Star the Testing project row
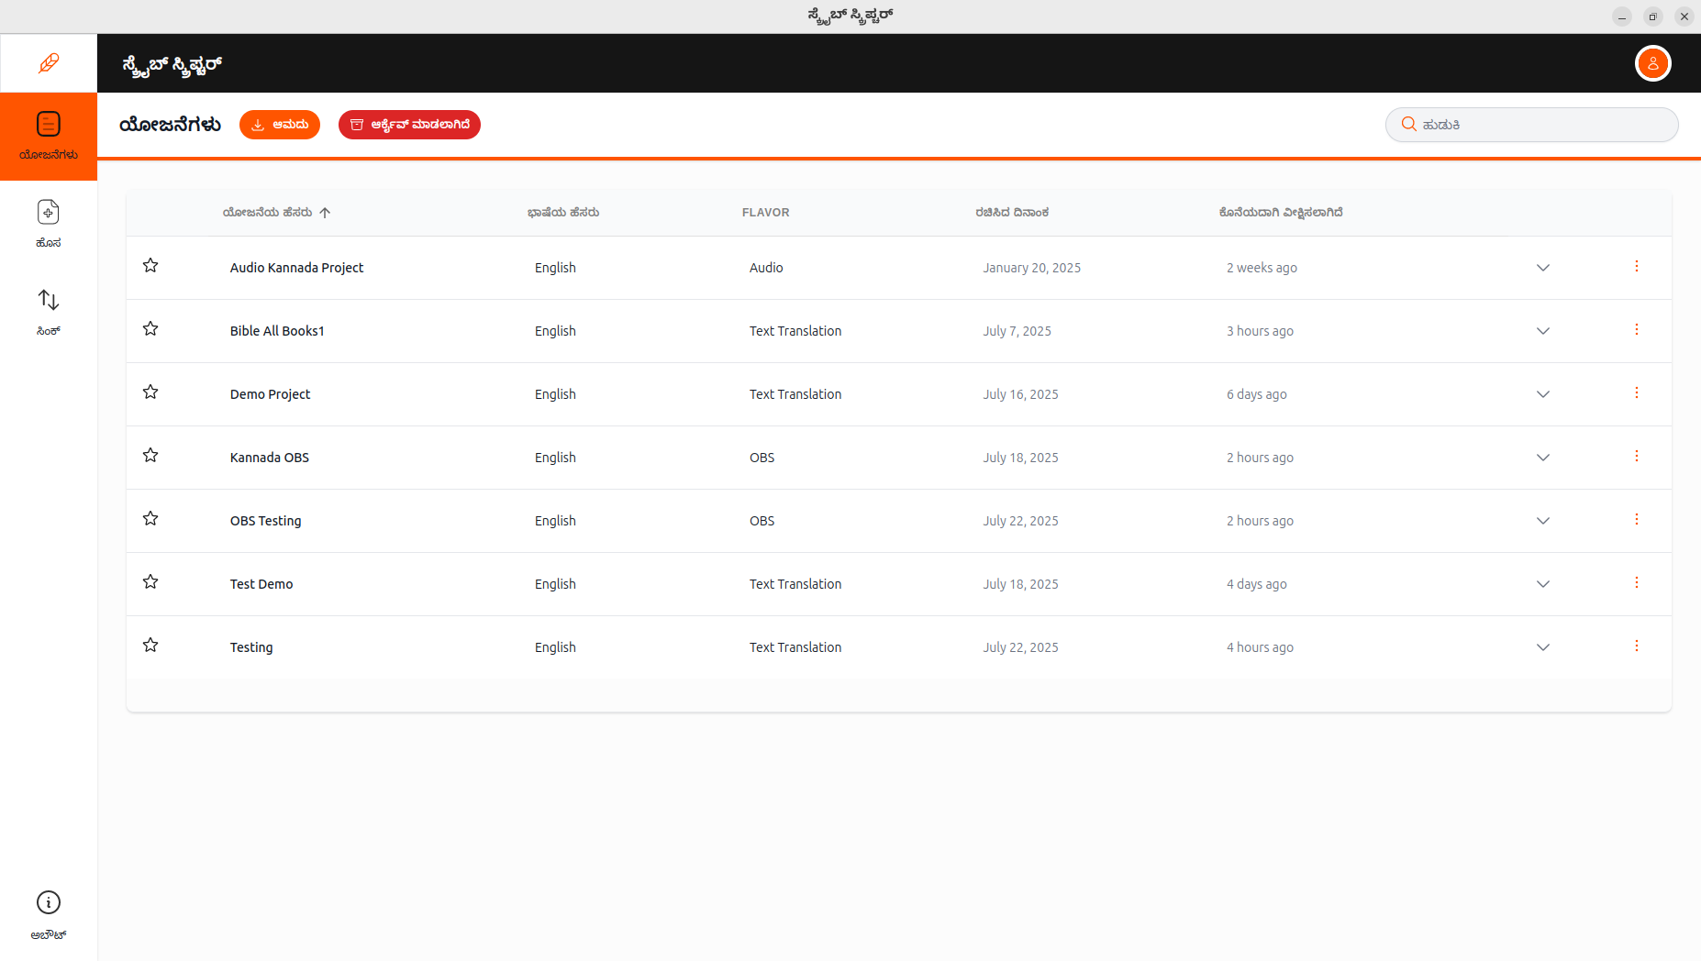 click(150, 645)
